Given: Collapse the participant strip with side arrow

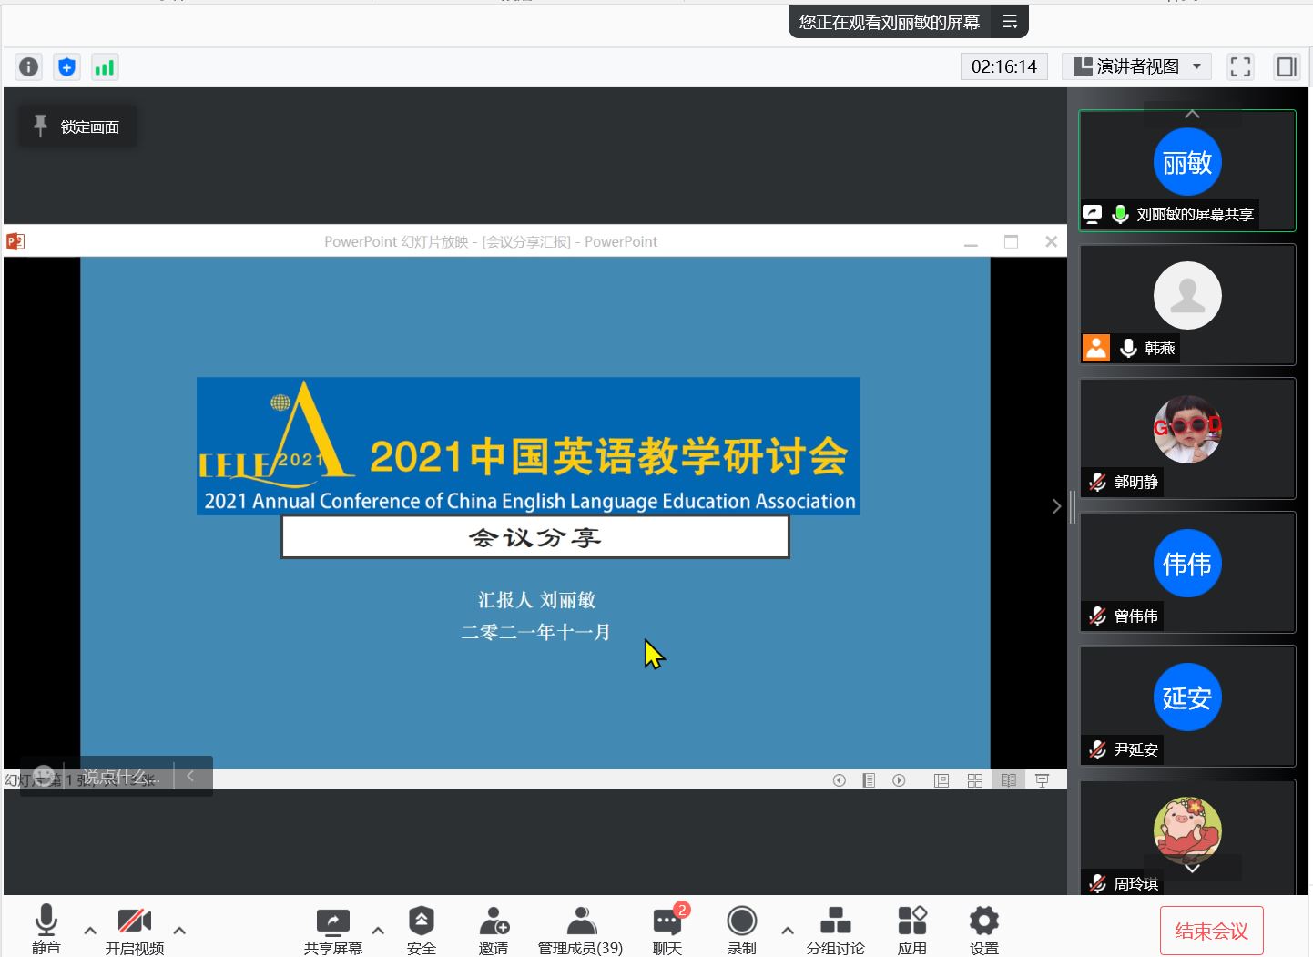Looking at the screenshot, I should 1056,506.
